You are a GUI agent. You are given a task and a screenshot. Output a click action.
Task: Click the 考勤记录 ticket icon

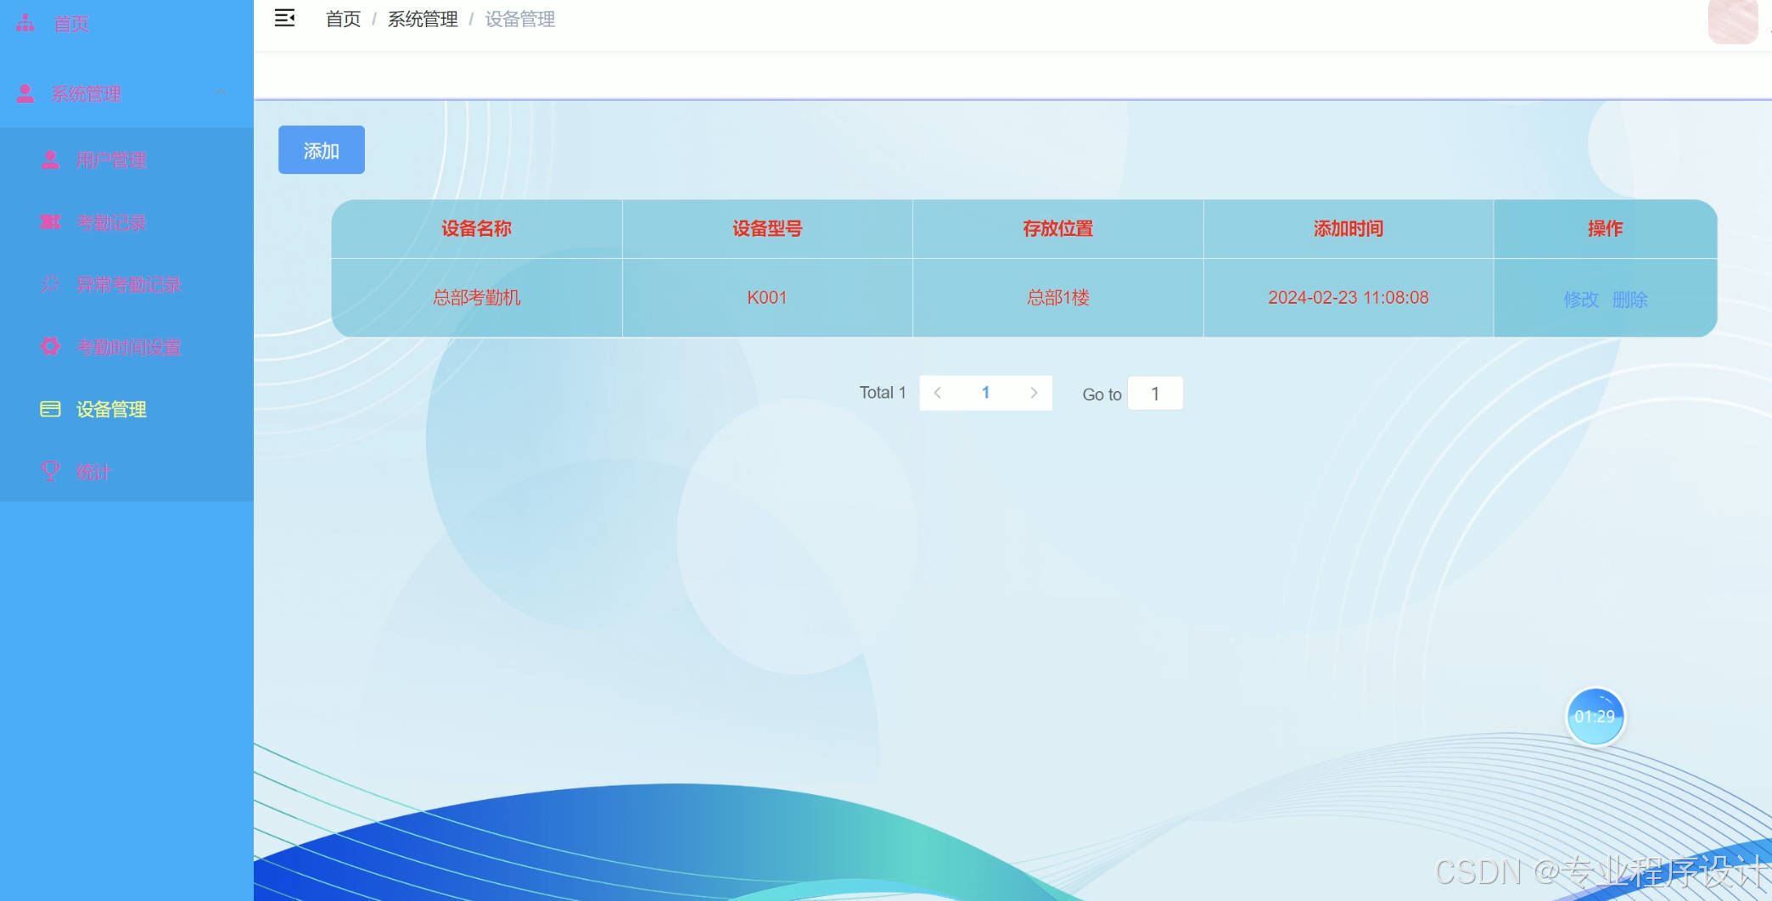(x=50, y=222)
